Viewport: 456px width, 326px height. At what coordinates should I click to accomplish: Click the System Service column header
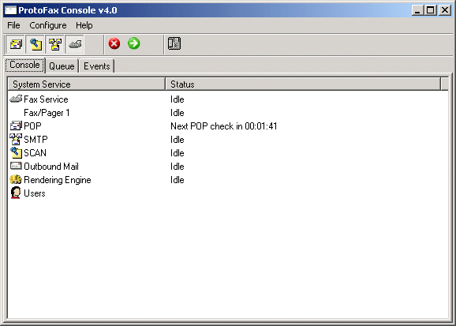coord(86,84)
